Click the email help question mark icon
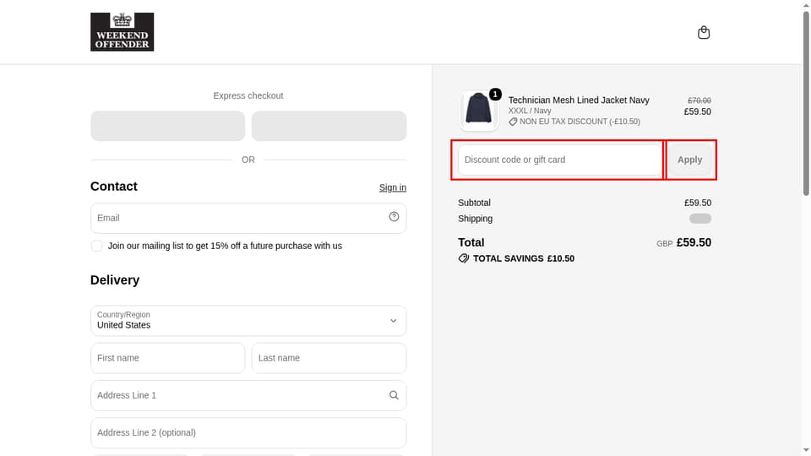Viewport: 811px width, 456px height. (x=394, y=217)
